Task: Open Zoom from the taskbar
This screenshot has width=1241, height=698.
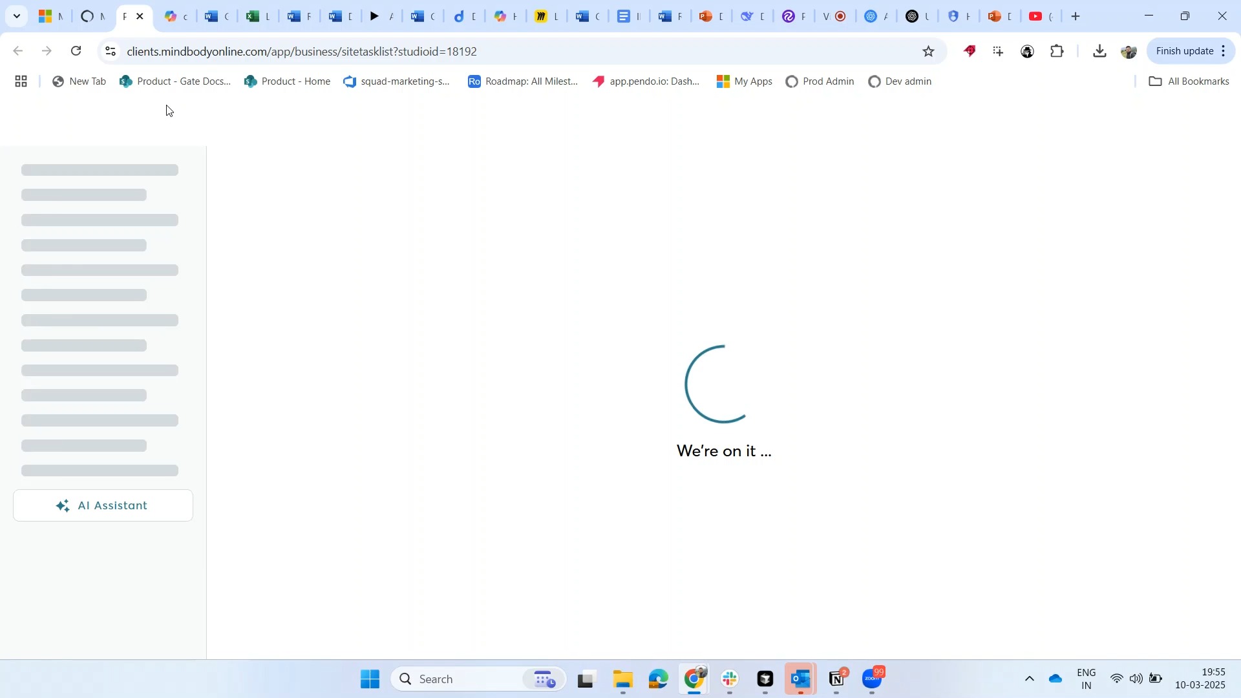Action: click(873, 679)
